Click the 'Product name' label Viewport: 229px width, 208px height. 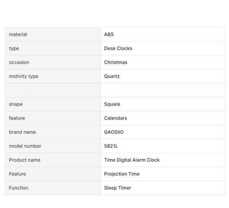pyautogui.click(x=25, y=160)
